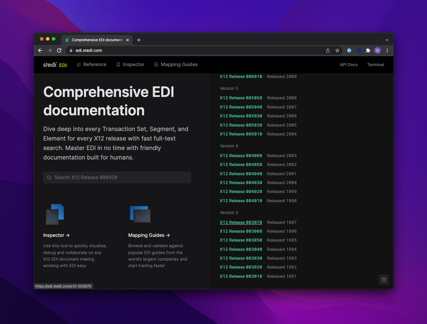Open X12 Release 003040
Image resolution: width=427 pixels, height=324 pixels.
(241, 249)
